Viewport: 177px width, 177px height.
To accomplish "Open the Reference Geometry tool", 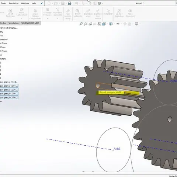I will tap(58, 12).
